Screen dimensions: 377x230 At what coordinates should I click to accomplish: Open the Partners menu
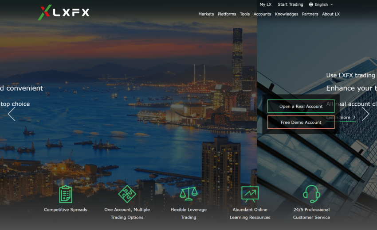coord(310,14)
